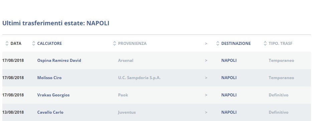
Task: Sort by TIPO. TRASF arrows icon
Action: [265, 43]
